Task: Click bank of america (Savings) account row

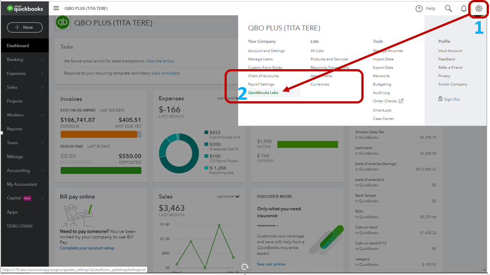Action: click(396, 167)
